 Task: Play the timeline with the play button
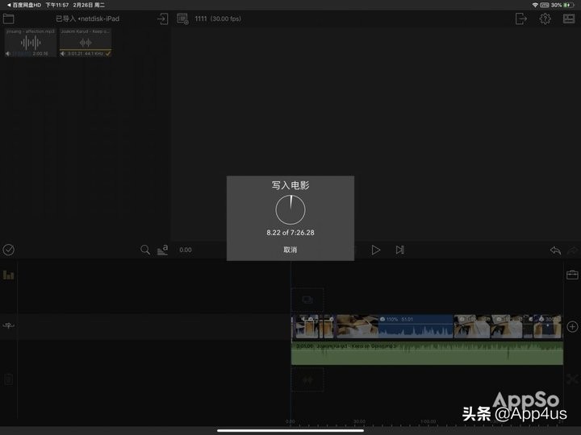tap(376, 250)
